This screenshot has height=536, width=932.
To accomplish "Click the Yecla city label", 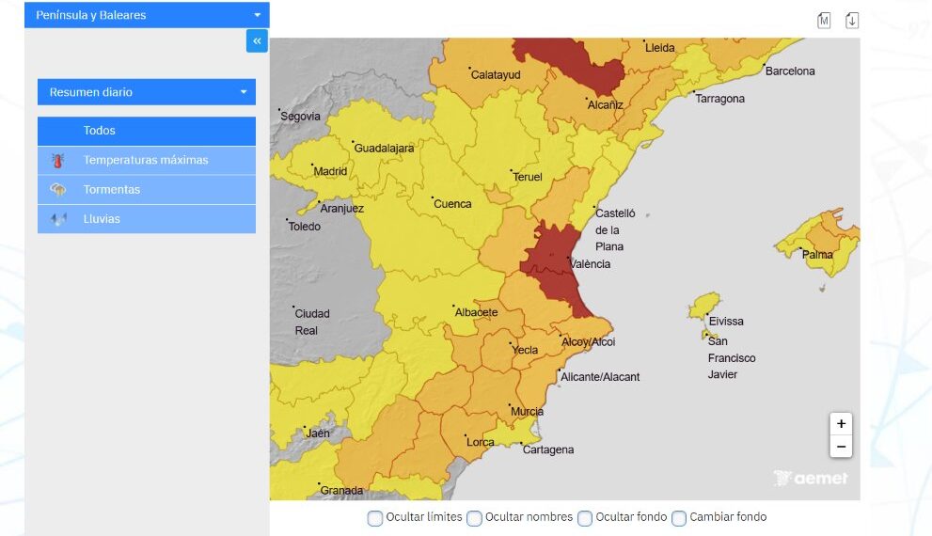I will click(525, 350).
